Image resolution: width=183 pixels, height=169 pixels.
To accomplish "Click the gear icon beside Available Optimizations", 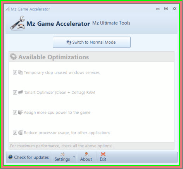I will [x=14, y=57].
